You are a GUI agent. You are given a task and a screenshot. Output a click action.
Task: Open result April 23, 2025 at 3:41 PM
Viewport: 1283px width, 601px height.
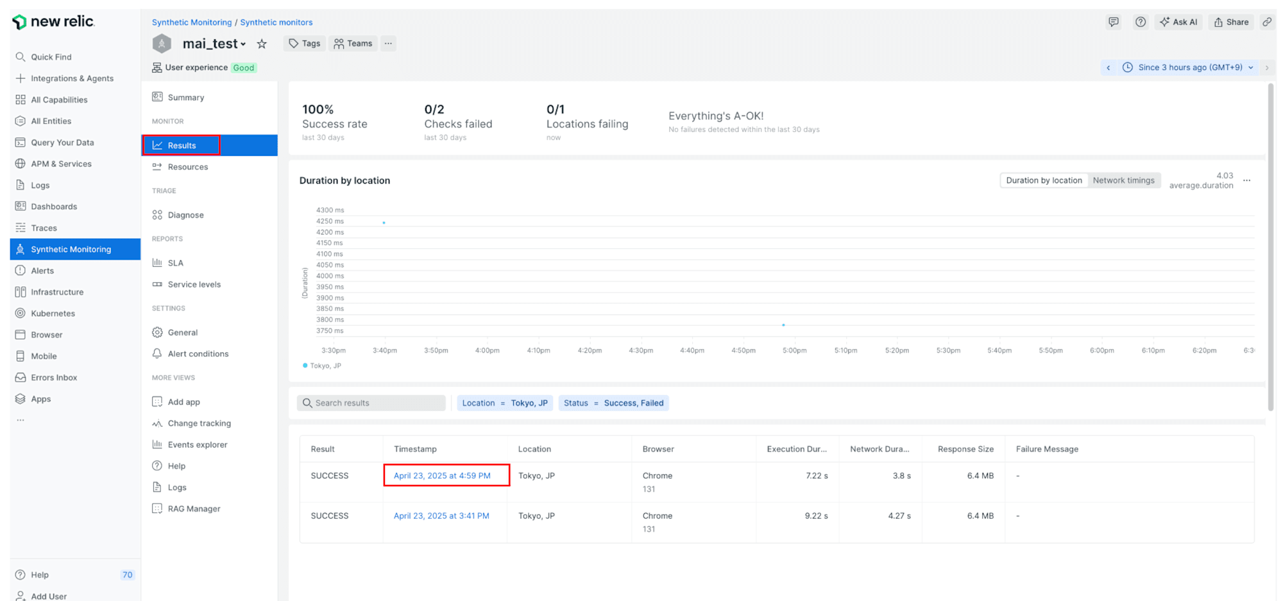[441, 516]
